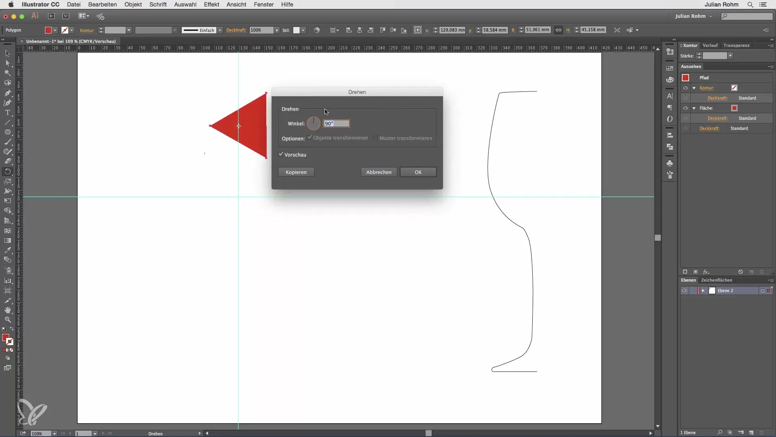Switch to the Zeichenflächen tab
Image resolution: width=776 pixels, height=437 pixels.
[x=717, y=280]
